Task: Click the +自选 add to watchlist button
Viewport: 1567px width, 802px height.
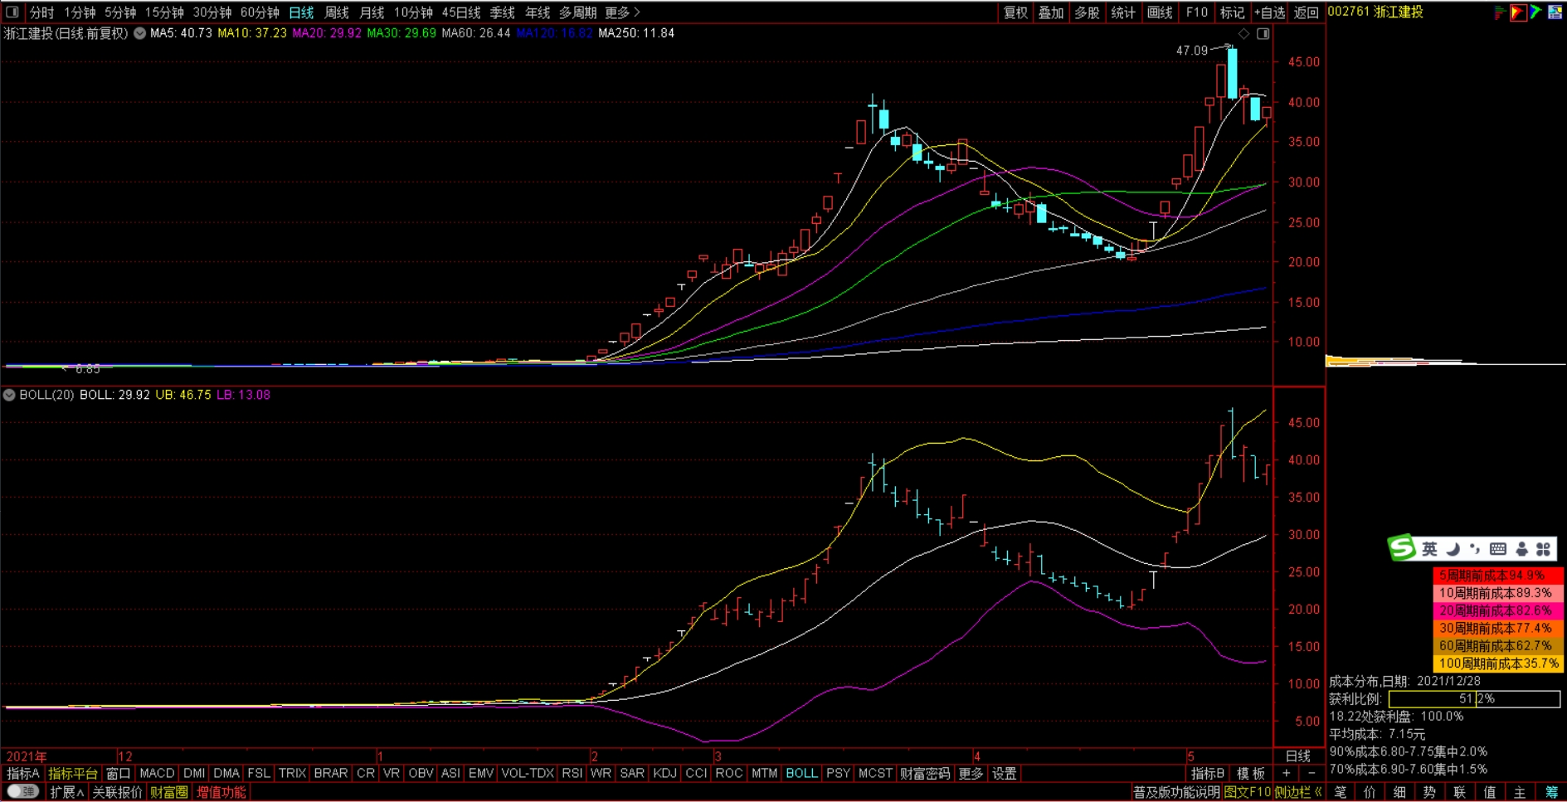Action: point(1269,12)
